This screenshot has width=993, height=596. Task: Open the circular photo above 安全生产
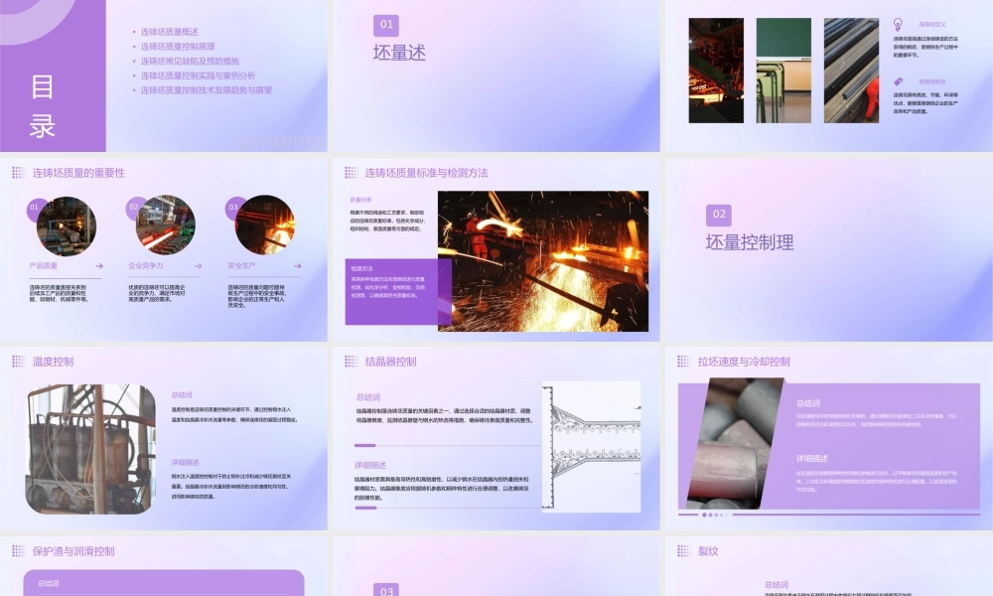tap(265, 225)
